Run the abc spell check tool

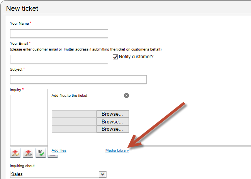[x=41, y=153]
